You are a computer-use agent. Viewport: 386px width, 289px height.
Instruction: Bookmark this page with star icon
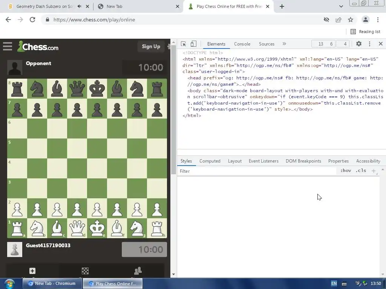(x=351, y=20)
